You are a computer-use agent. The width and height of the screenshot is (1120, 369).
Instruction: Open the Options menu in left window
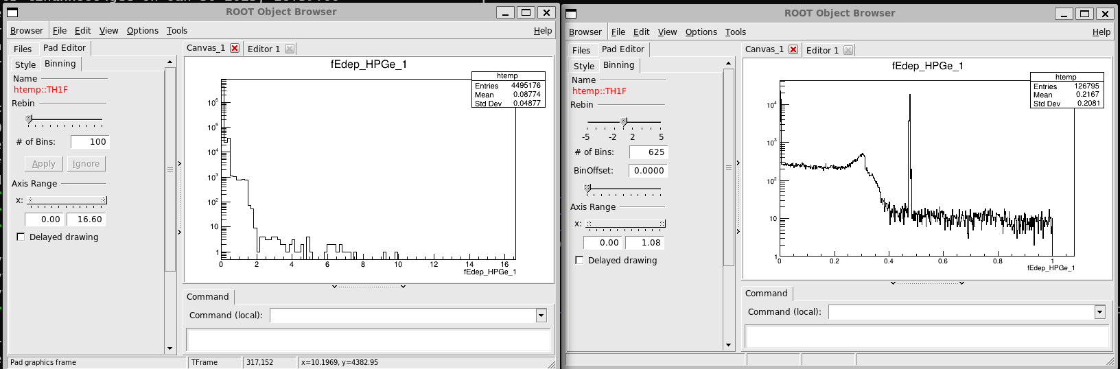142,31
